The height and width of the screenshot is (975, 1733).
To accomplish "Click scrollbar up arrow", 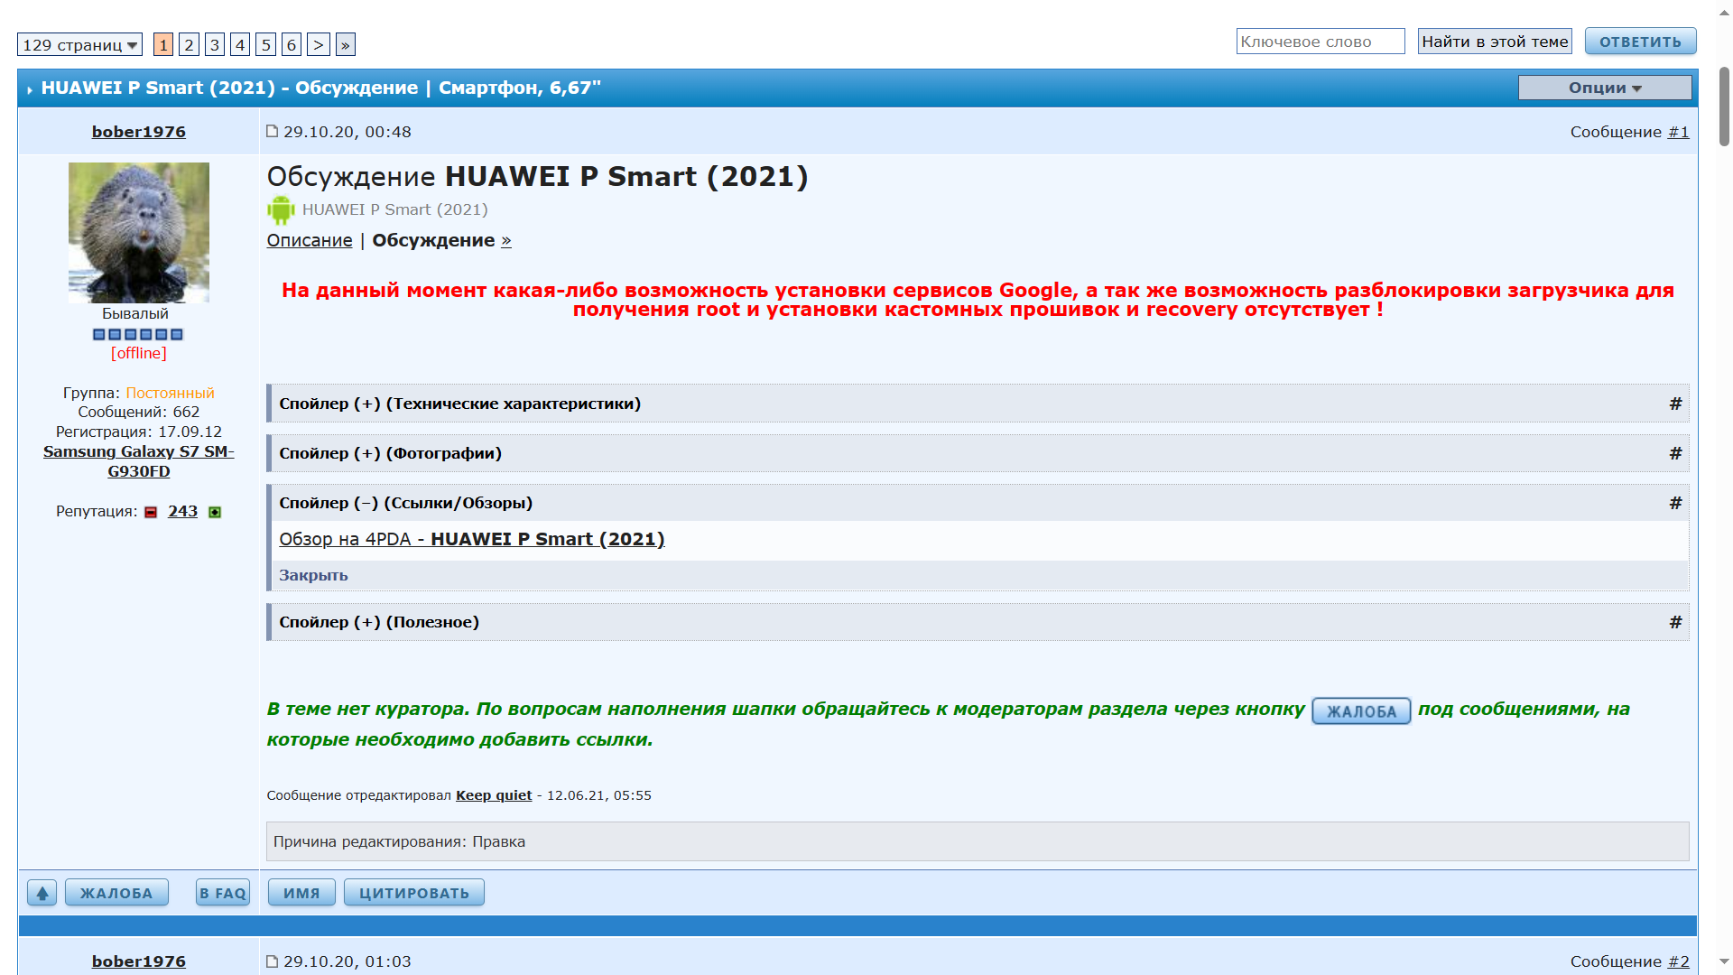I will [x=1724, y=13].
